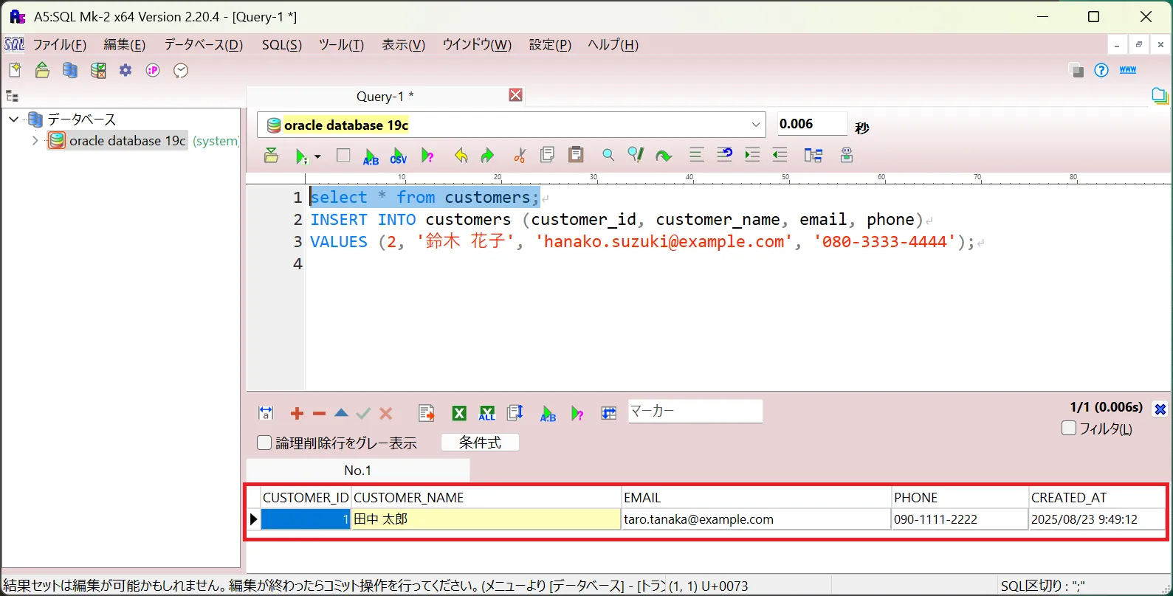Open the oracle database 19c connection dropdown
The width and height of the screenshot is (1173, 596).
(756, 125)
